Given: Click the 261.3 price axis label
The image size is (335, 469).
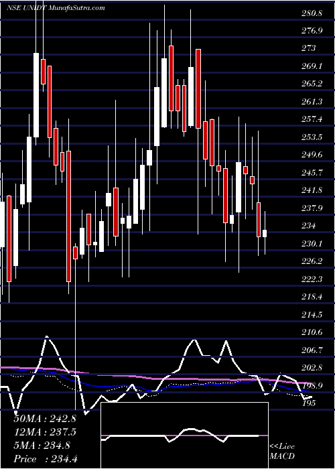Looking at the screenshot, I should pos(312,102).
